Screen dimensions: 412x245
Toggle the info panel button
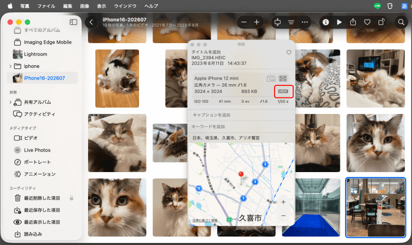325,22
